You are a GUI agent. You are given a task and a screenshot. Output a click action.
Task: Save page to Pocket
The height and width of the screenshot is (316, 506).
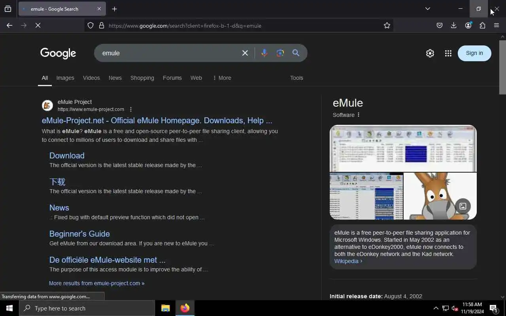point(440,25)
